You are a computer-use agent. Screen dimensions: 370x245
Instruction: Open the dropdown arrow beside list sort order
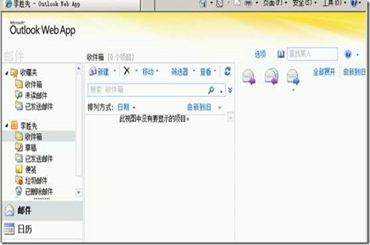220,108
